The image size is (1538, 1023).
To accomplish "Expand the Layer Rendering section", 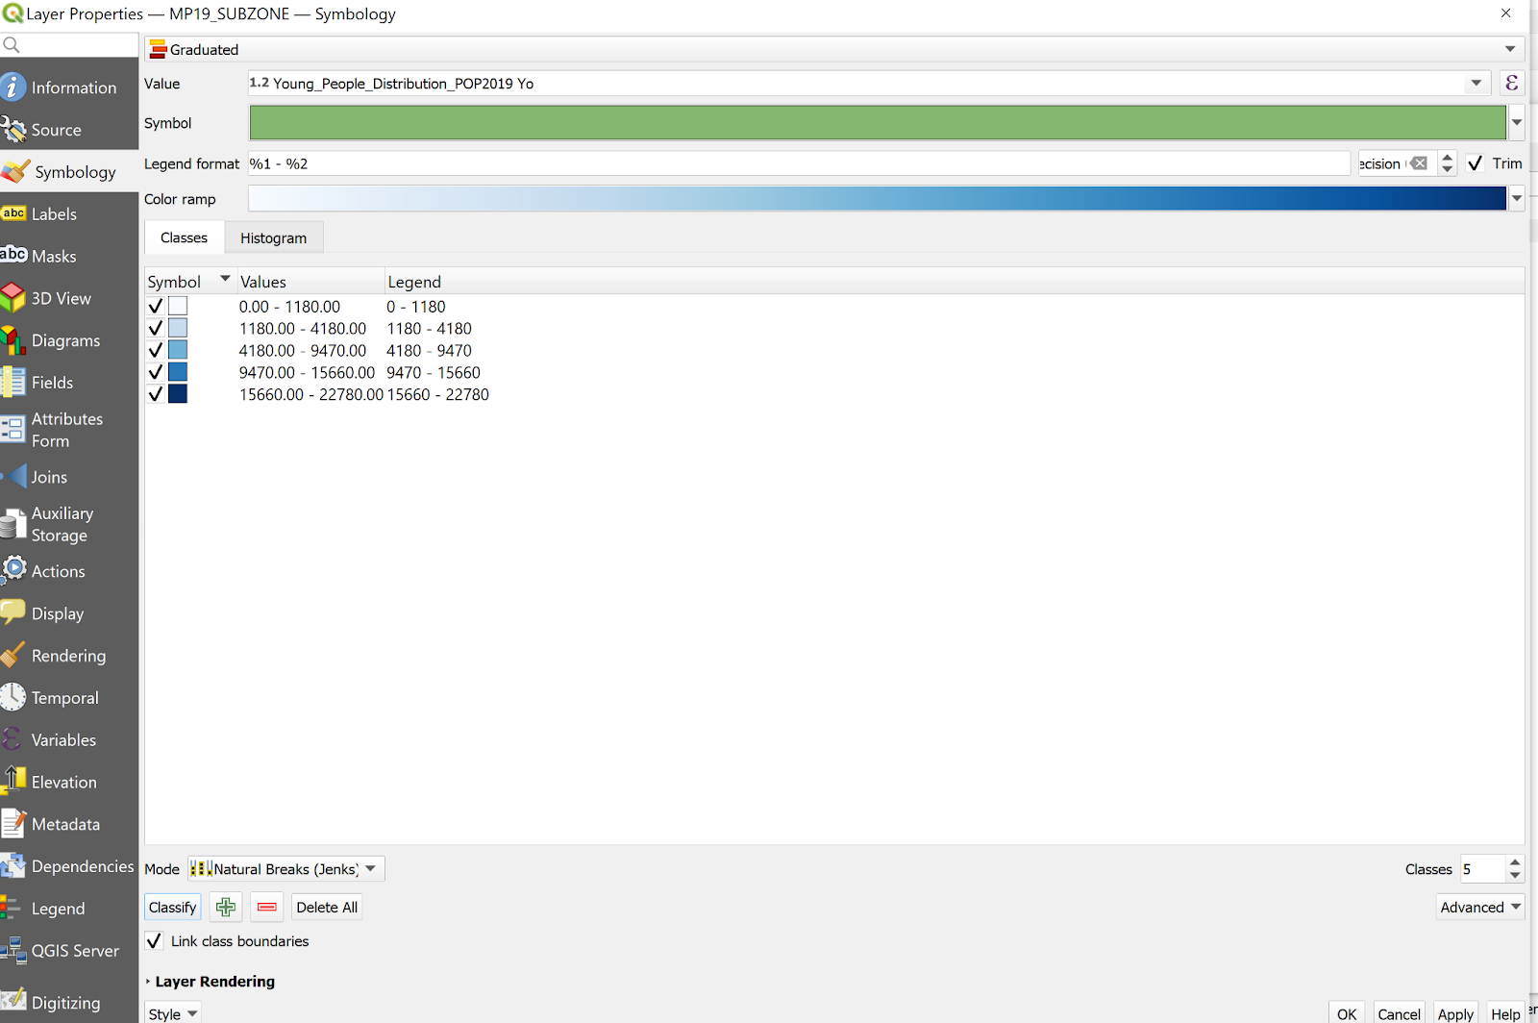I will [148, 982].
